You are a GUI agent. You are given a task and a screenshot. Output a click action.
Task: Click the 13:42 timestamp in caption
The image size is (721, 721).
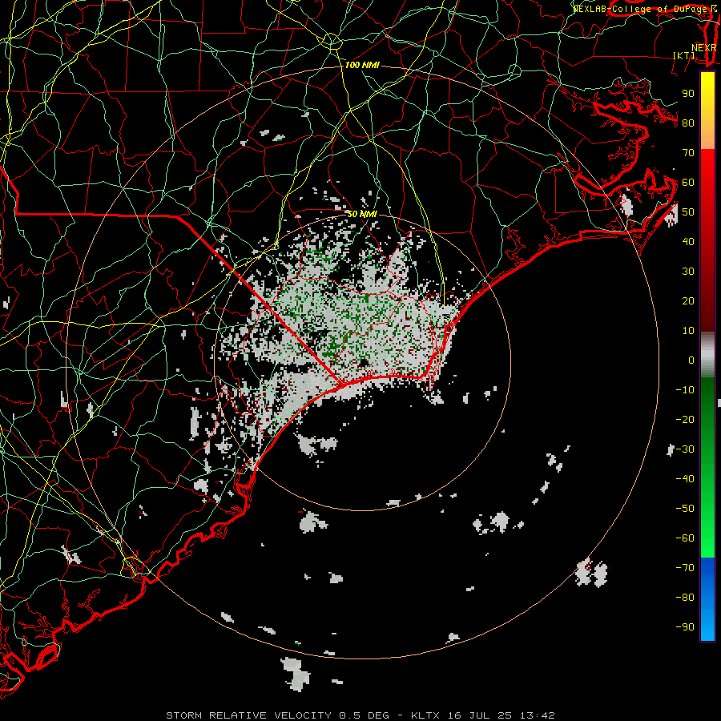[x=538, y=715]
